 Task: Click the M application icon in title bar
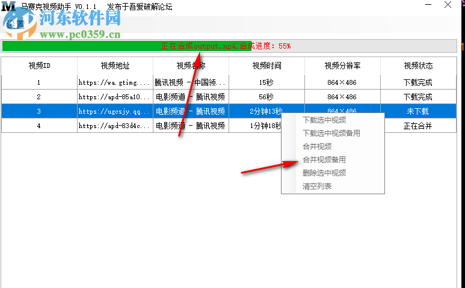(x=8, y=6)
